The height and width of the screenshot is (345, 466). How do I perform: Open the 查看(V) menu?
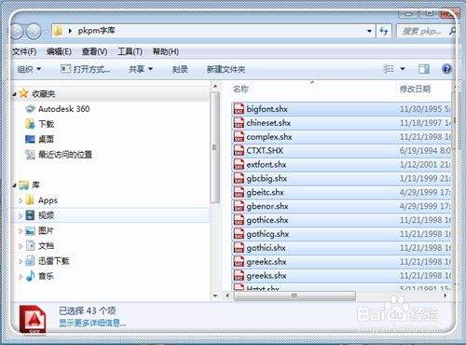pos(94,51)
